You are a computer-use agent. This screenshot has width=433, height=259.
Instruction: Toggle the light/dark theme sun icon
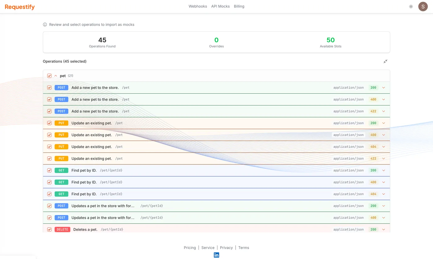411,6
